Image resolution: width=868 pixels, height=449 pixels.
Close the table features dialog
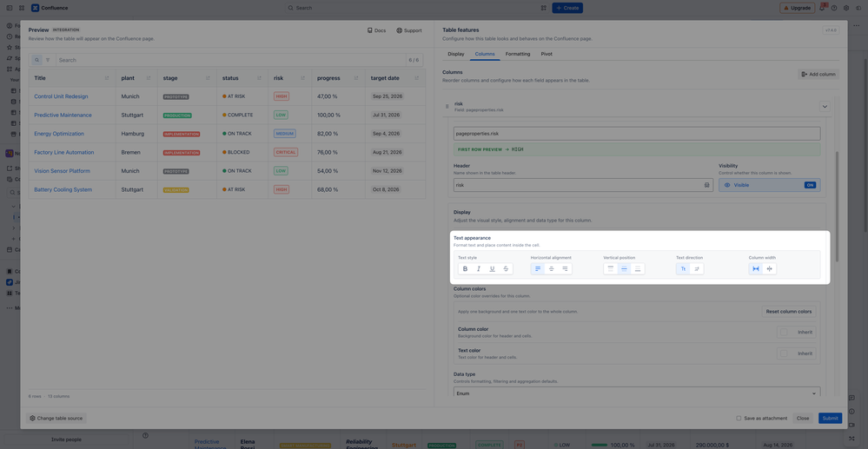(803, 418)
